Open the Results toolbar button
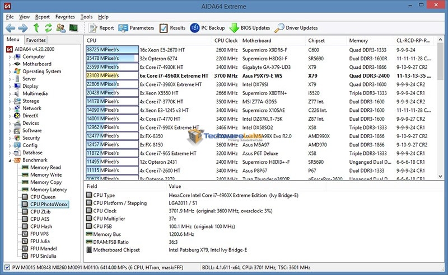Viewport: 448px width, 275px height. pyautogui.click(x=172, y=28)
